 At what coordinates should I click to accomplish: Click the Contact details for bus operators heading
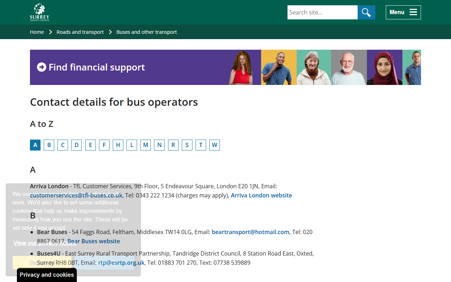(114, 102)
